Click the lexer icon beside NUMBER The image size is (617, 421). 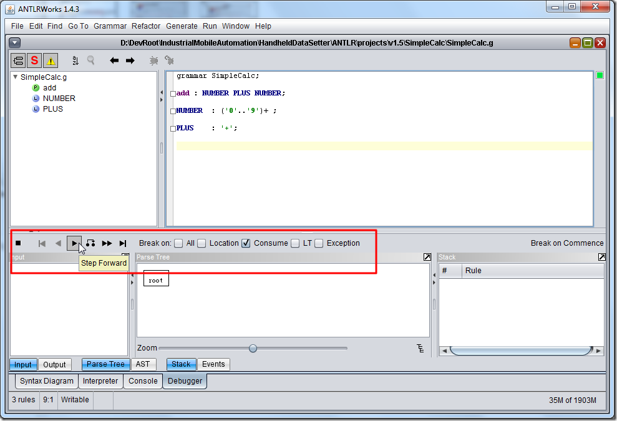click(x=36, y=99)
